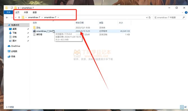
Task: Open 图片 in quick access
Action: point(14,41)
